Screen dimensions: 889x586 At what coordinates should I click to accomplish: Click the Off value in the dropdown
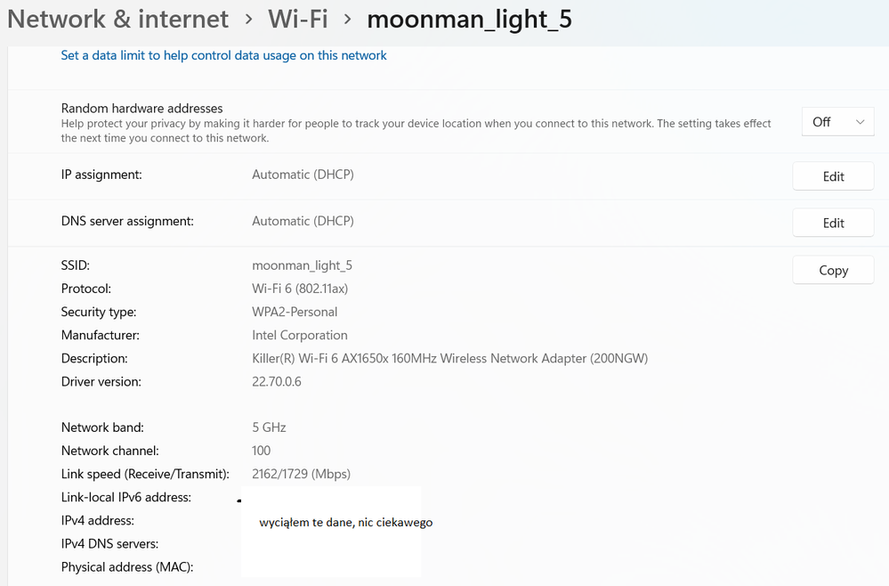point(823,121)
